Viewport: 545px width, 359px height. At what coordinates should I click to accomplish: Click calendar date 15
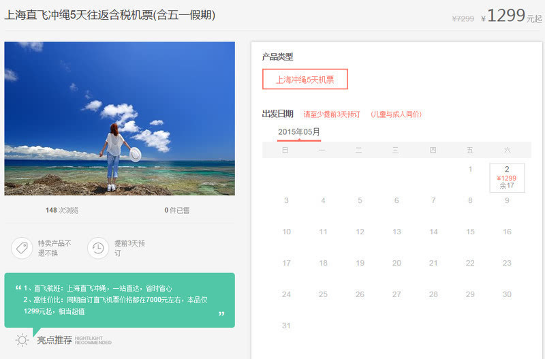point(470,232)
